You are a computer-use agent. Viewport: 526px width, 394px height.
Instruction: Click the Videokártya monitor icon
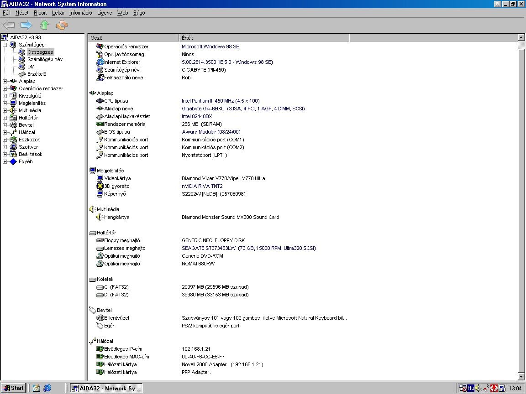(100, 178)
